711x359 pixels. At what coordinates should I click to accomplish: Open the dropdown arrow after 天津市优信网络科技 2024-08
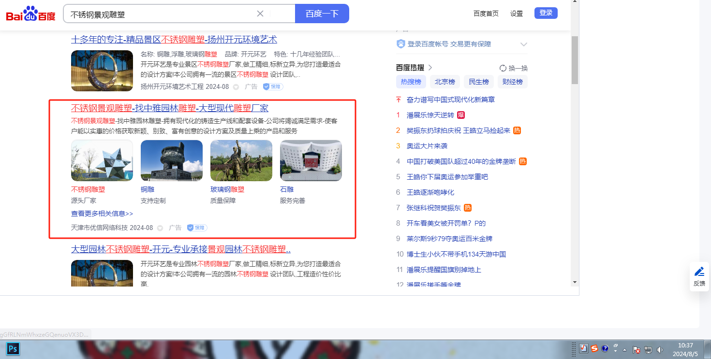coord(160,228)
